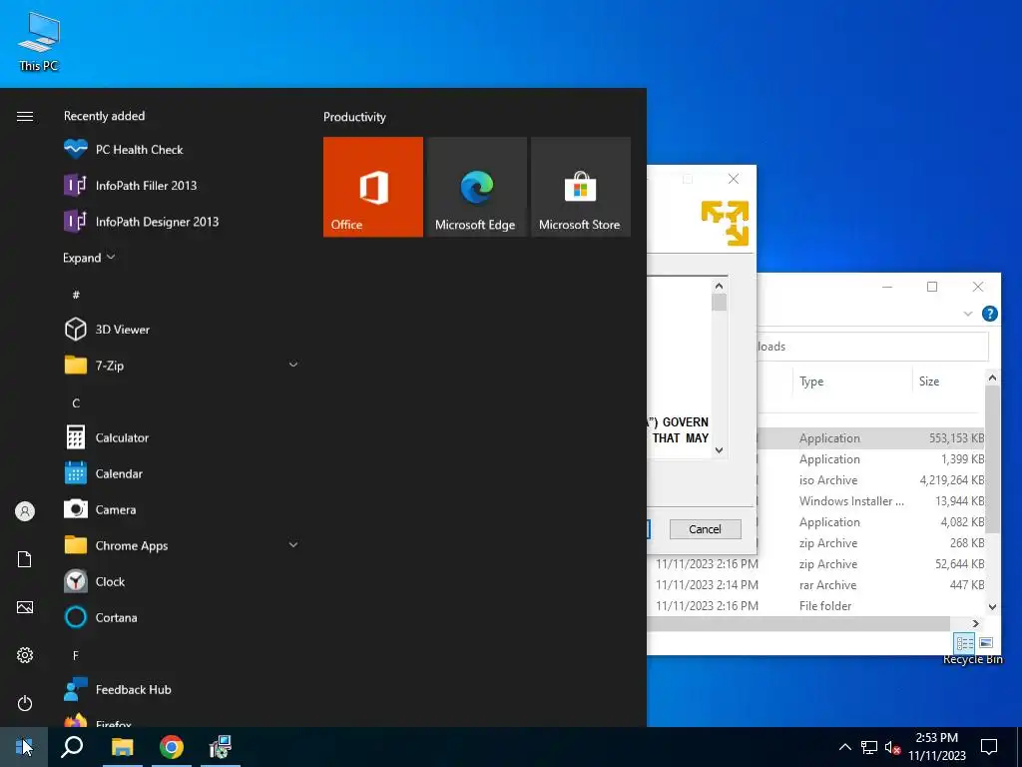Click the Office tile
The image size is (1022, 767).
click(373, 187)
